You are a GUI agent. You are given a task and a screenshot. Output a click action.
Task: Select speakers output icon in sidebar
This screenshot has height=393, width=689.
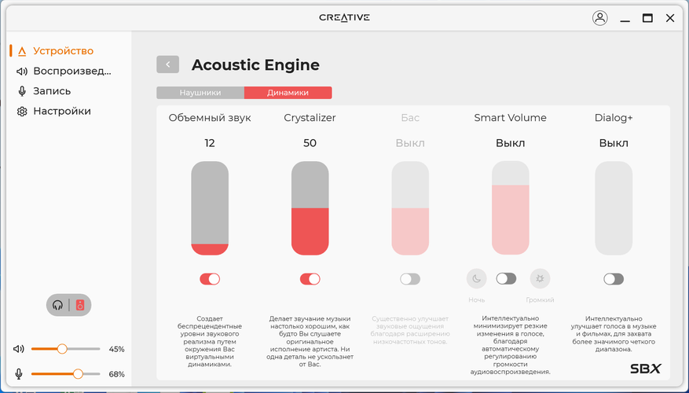(79, 305)
